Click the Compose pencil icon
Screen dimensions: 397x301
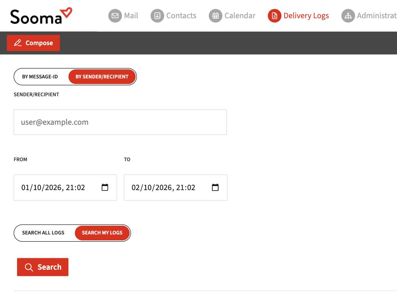18,43
